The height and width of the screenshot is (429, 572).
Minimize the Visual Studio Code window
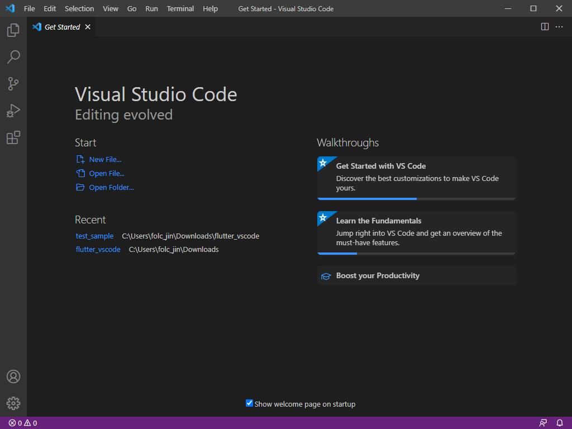click(x=508, y=8)
